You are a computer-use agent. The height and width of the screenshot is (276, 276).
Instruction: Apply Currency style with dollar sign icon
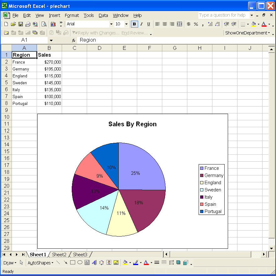(x=188, y=24)
